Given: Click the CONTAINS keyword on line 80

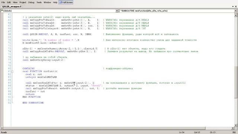Looking at the screenshot, I should (29, 68).
